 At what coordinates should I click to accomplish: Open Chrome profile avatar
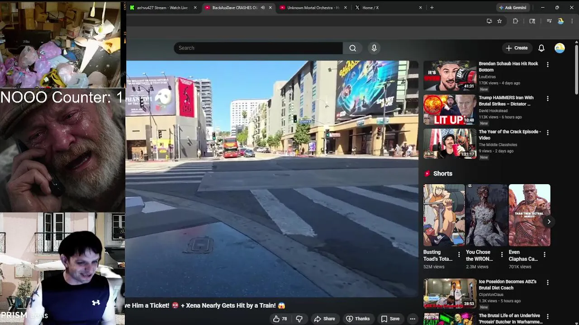560,21
